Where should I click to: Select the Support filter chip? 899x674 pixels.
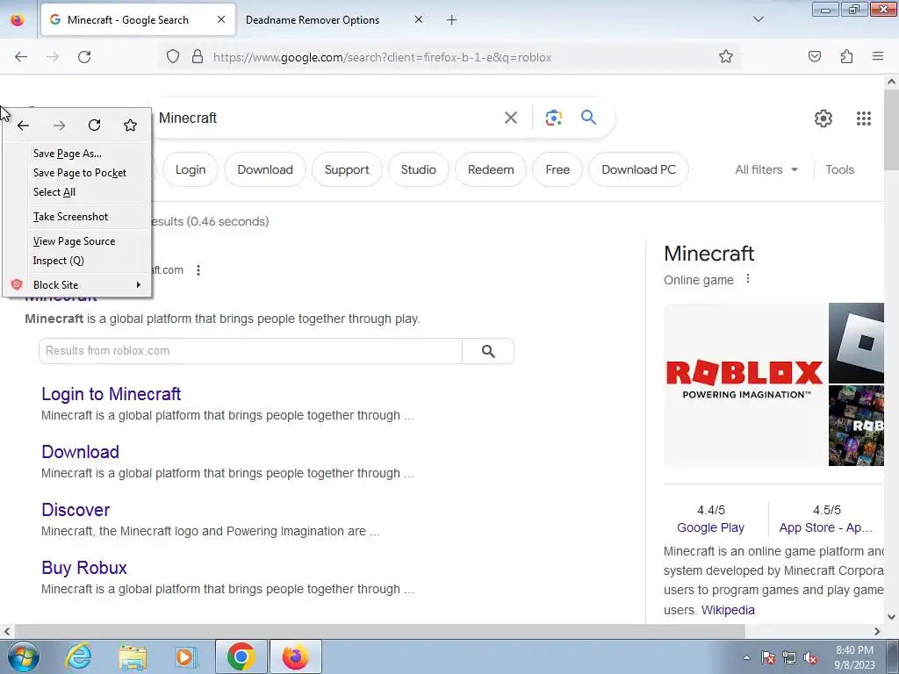pyautogui.click(x=347, y=169)
